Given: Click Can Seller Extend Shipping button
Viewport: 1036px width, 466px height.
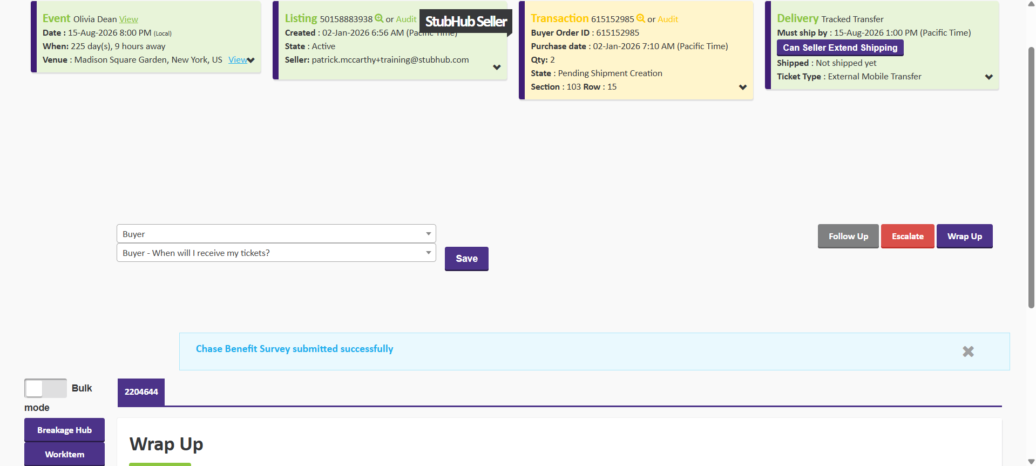Looking at the screenshot, I should [839, 48].
